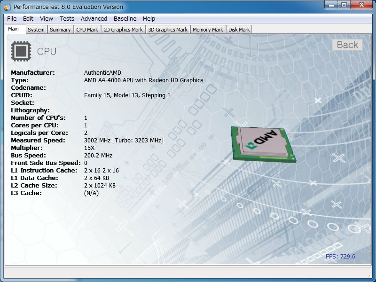376x282 pixels.
Task: Click the PerformanceTest app icon in title bar
Action: (8, 7)
